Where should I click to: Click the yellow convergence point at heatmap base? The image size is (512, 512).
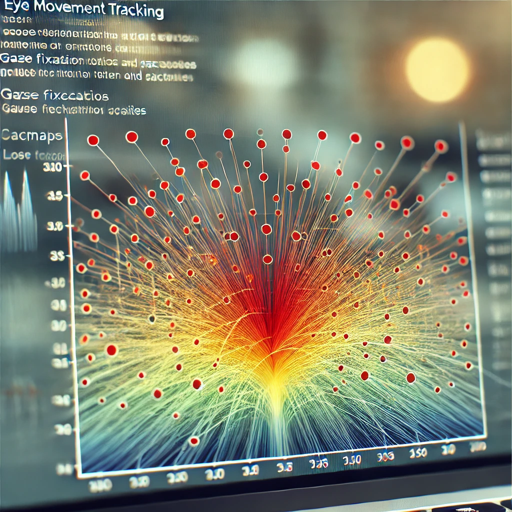[x=274, y=385]
